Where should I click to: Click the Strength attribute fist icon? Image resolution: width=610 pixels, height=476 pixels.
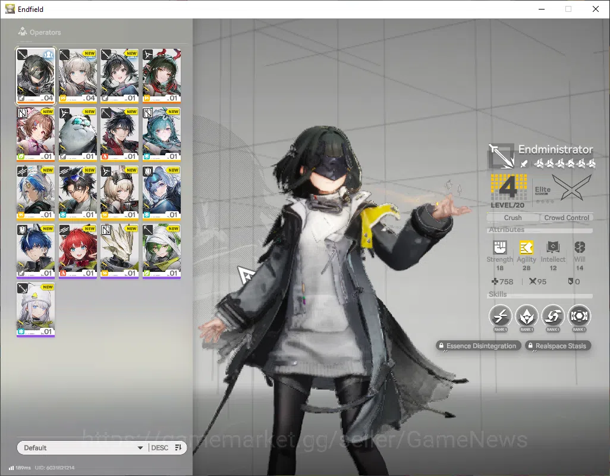click(499, 247)
